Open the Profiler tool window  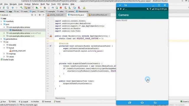(35, 102)
